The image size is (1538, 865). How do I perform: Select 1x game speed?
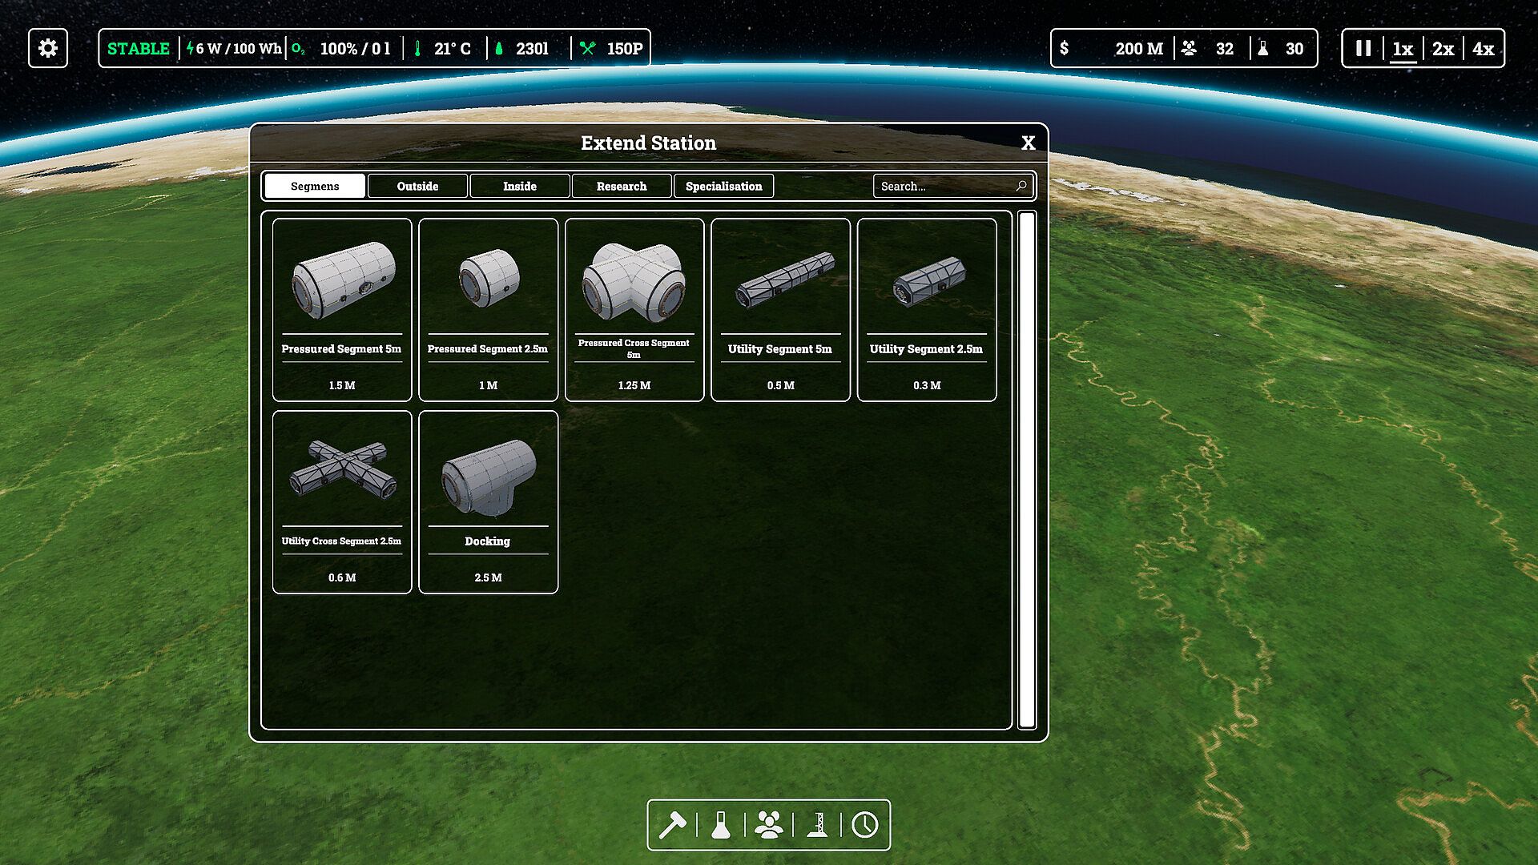(x=1403, y=48)
